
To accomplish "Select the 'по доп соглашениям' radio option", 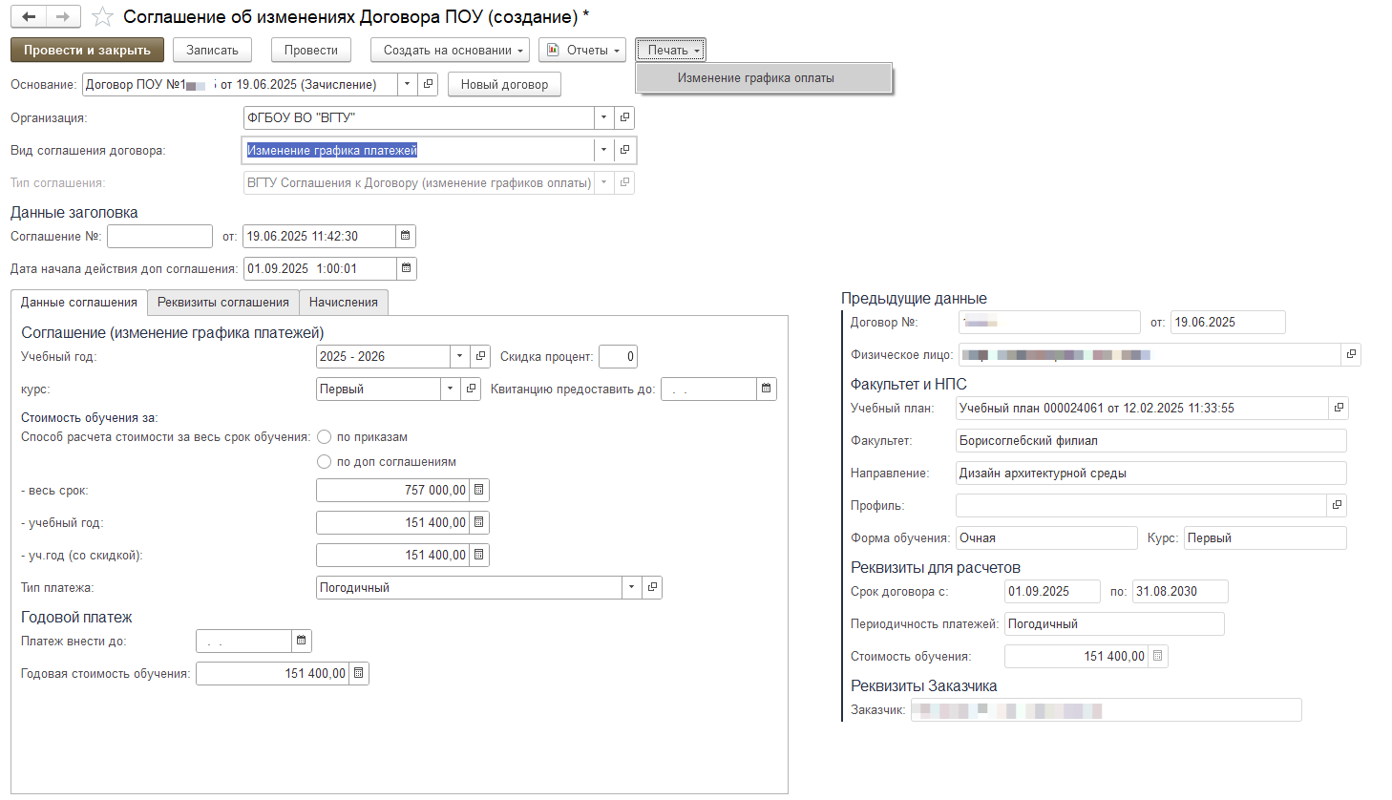I will coord(325,462).
